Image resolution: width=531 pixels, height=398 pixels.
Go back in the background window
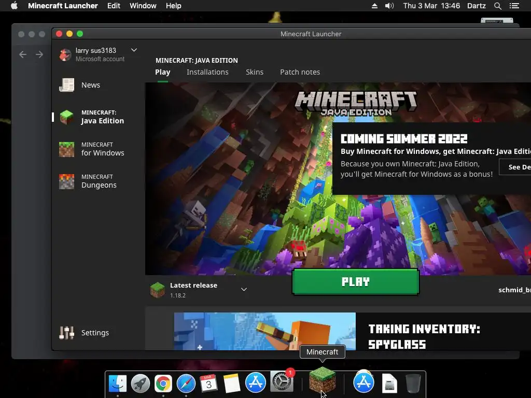click(23, 54)
